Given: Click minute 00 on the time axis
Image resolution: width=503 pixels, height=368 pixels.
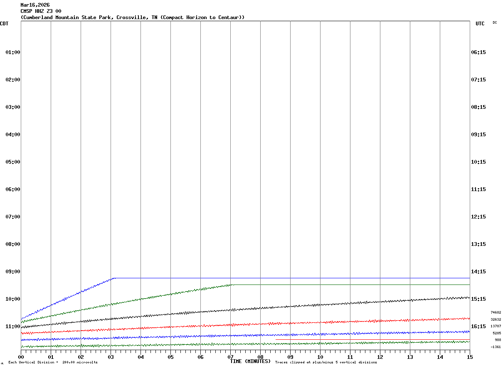Looking at the screenshot, I should coord(21,357).
